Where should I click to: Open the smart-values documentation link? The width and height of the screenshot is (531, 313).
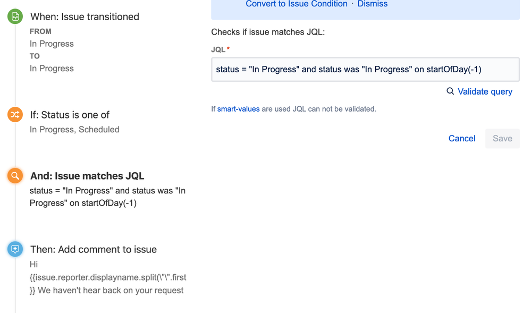(x=238, y=108)
